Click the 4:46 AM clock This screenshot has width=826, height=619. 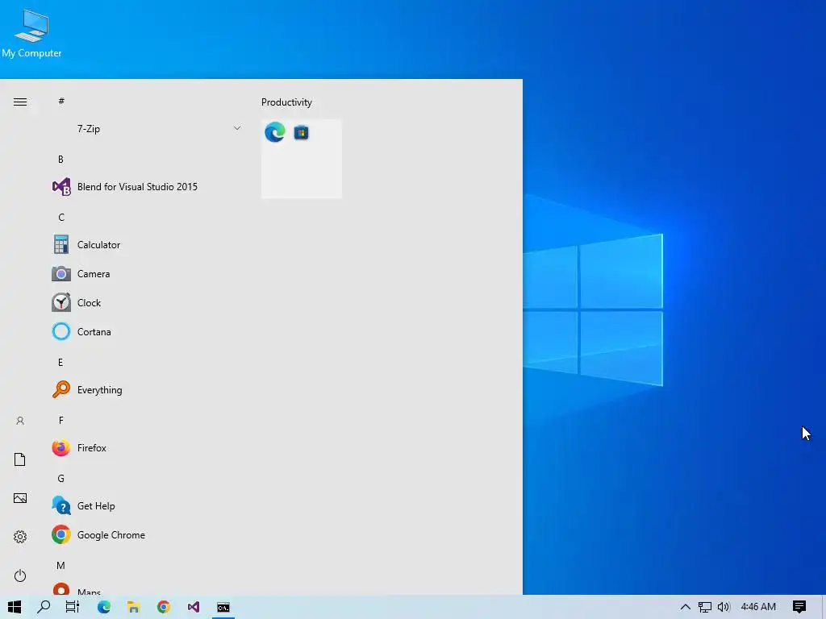coord(758,607)
